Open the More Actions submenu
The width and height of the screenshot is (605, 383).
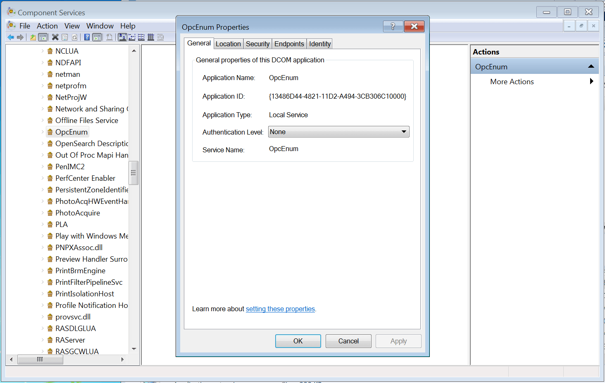pyautogui.click(x=591, y=82)
